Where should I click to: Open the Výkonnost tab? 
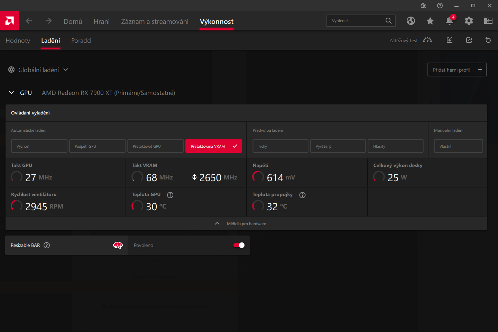point(216,21)
